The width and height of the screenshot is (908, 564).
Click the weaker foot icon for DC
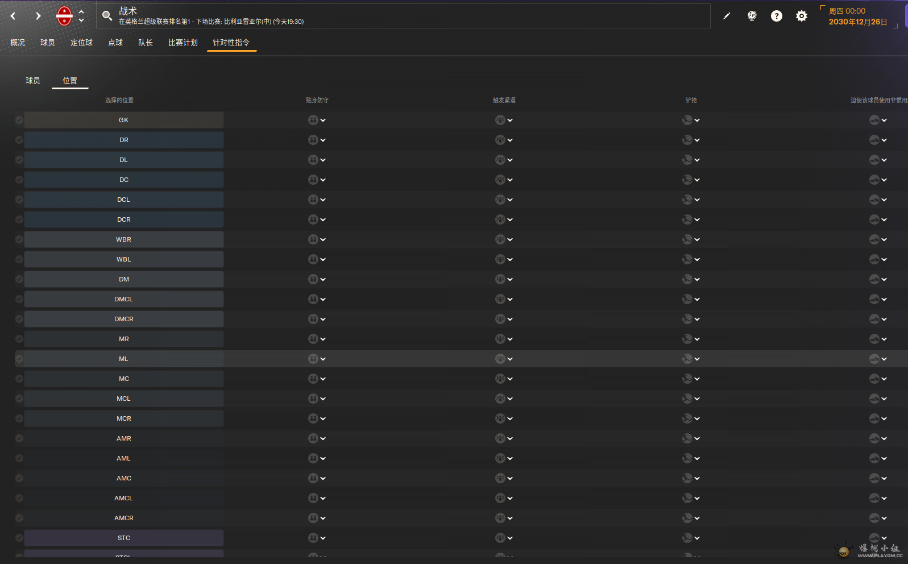874,180
